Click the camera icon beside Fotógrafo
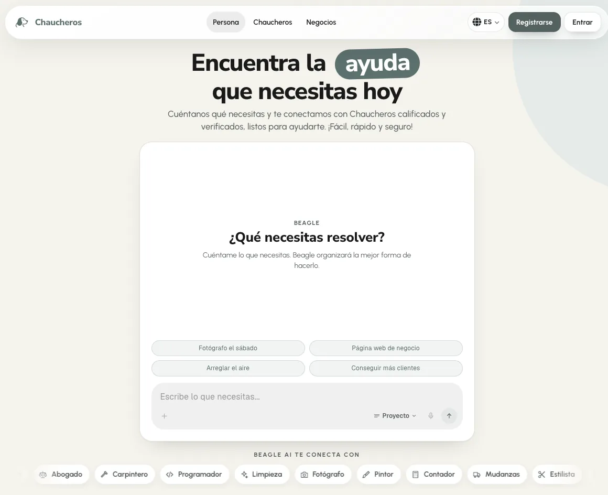 pos(305,475)
